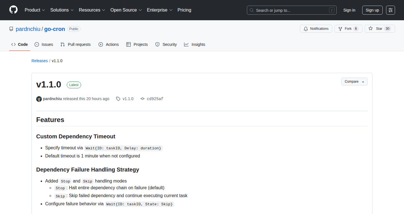Switch to the Actions tab

[109, 44]
